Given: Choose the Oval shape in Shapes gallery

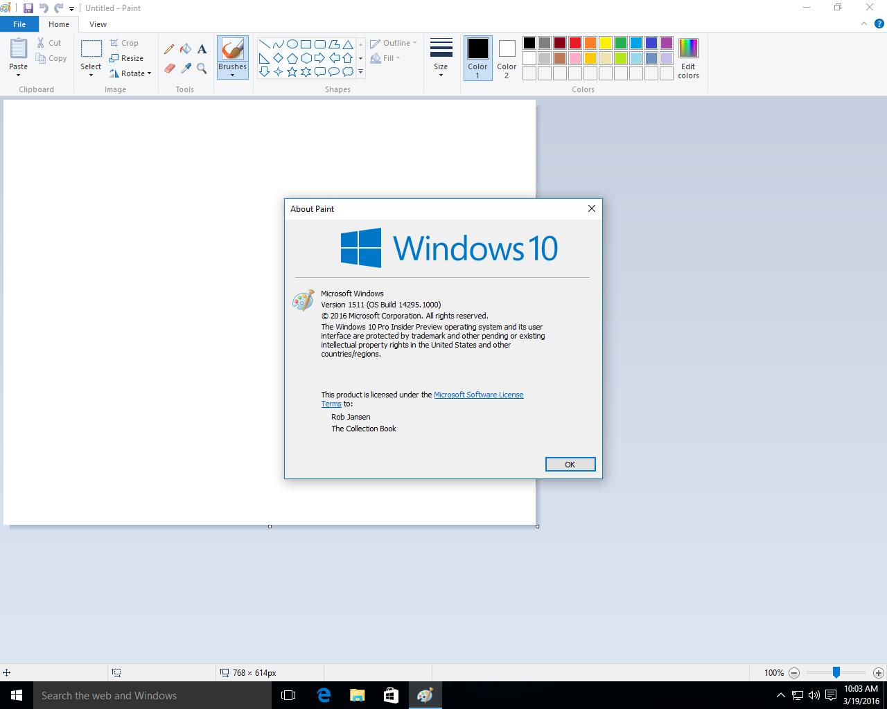Looking at the screenshot, I should (x=292, y=44).
